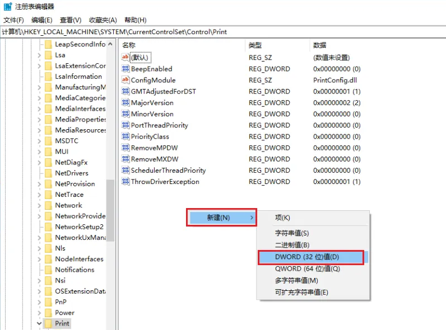Screen dimensions: 446x330
Task: Click the BeepEnabled DWORD value icon
Action: click(x=126, y=69)
